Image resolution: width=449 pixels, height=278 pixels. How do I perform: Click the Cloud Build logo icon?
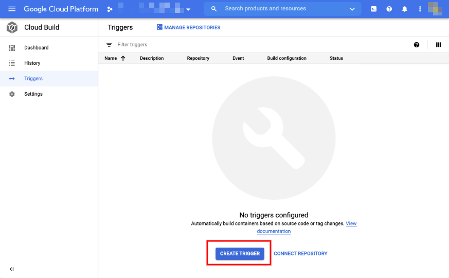[x=12, y=27]
